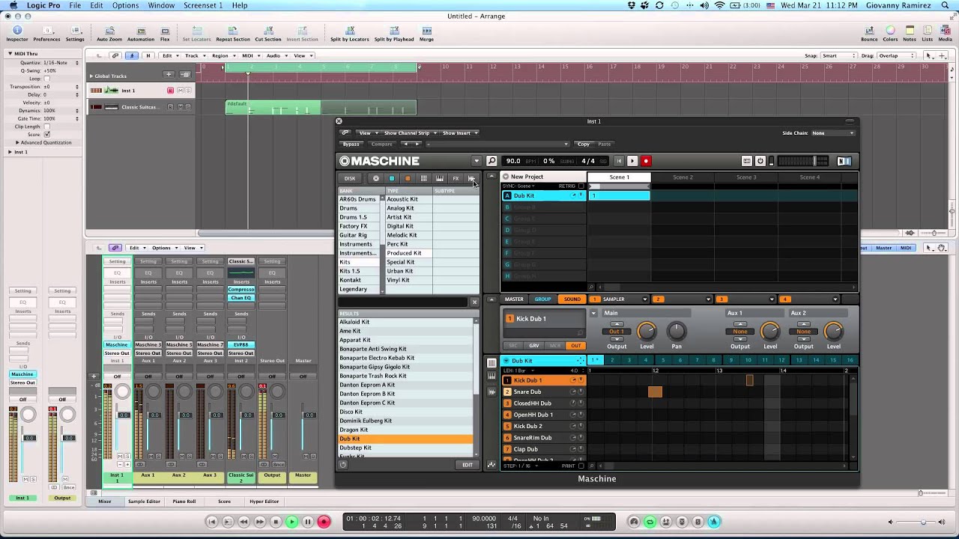Select the Instruments keyboard icon in Maschine browser
The image size is (959, 539).
point(440,178)
